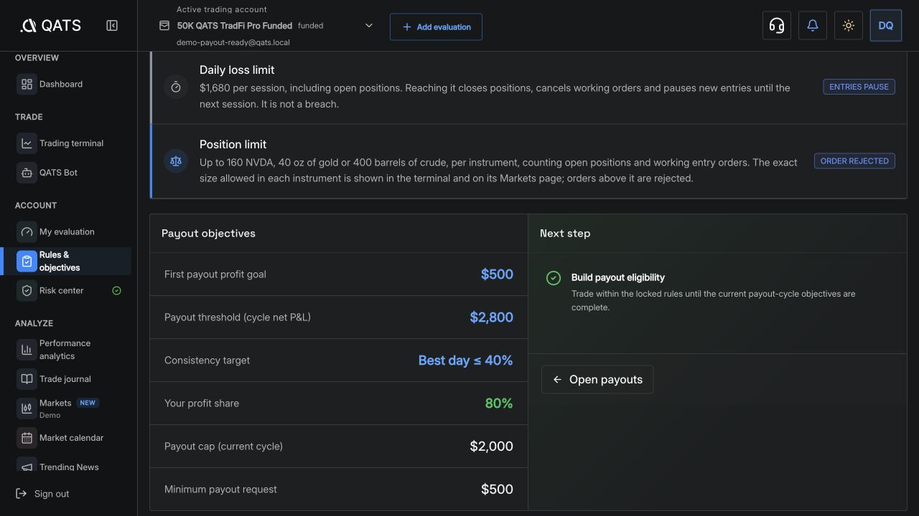
Task: Open Trade journal book icon
Action: point(27,379)
